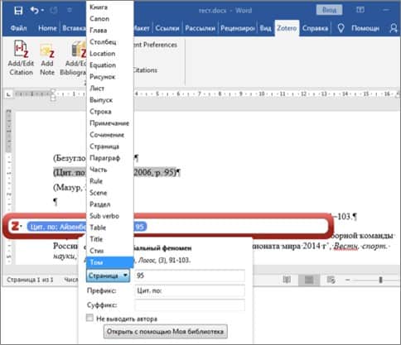The image size is (401, 345).
Task: Choose Часть from locator list
Action: tap(110, 170)
